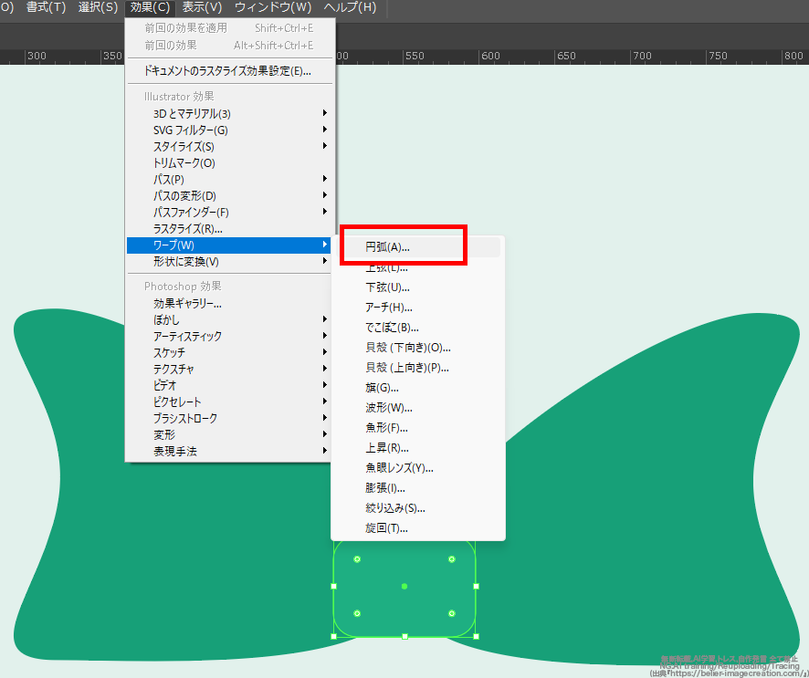This screenshot has width=809, height=678.
Task: Expand the パスファインダー(F) submenu
Action: (x=191, y=213)
